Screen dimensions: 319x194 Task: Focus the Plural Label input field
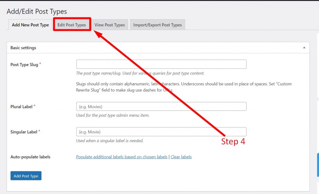click(x=161, y=106)
